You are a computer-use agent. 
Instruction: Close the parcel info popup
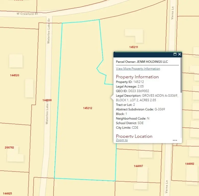coord(180,54)
